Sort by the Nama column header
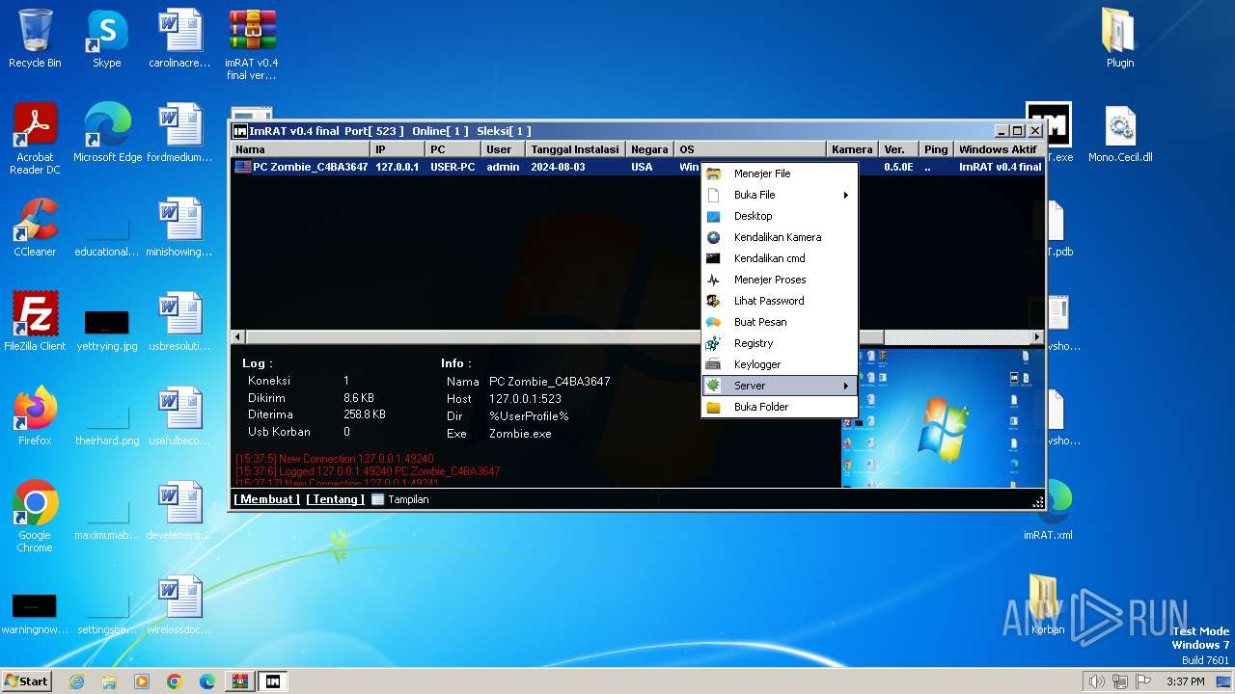This screenshot has width=1235, height=694. pos(301,149)
